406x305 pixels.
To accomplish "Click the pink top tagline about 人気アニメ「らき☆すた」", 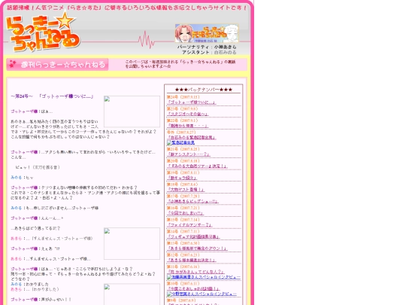I will click(x=126, y=8).
